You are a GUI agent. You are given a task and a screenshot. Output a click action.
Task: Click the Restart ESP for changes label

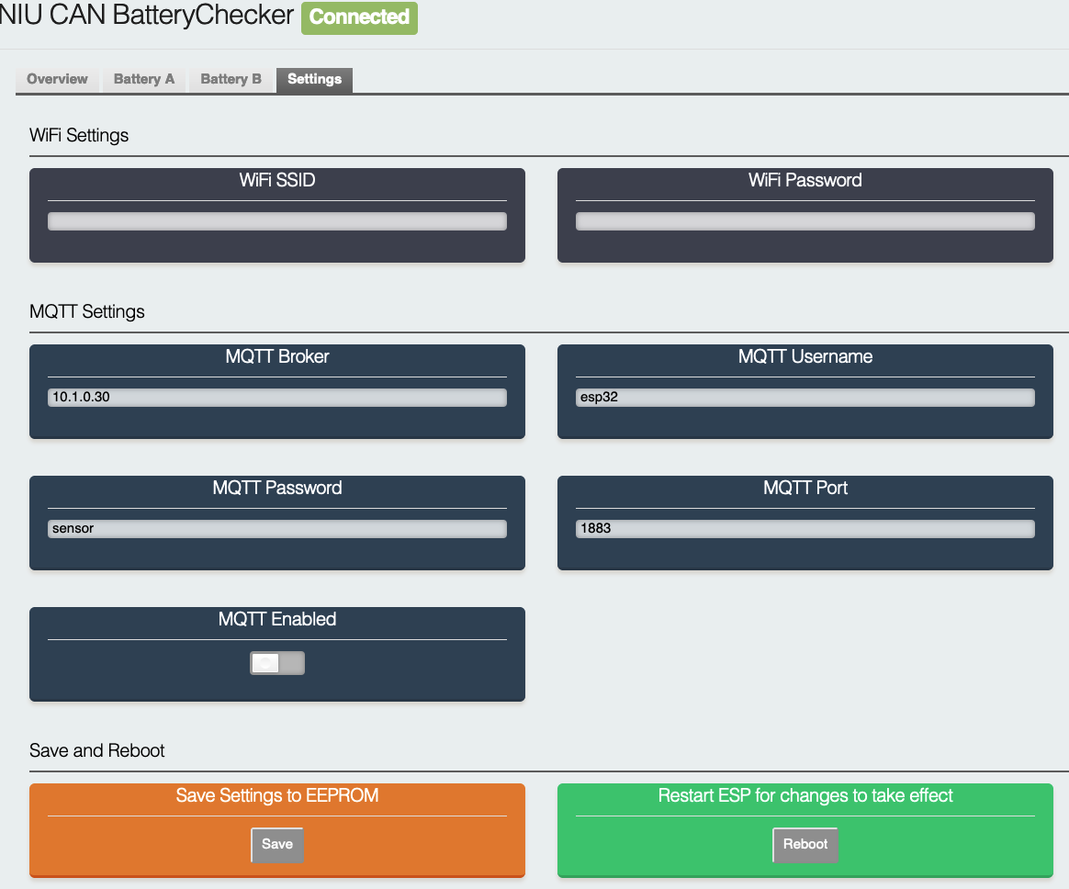[805, 796]
